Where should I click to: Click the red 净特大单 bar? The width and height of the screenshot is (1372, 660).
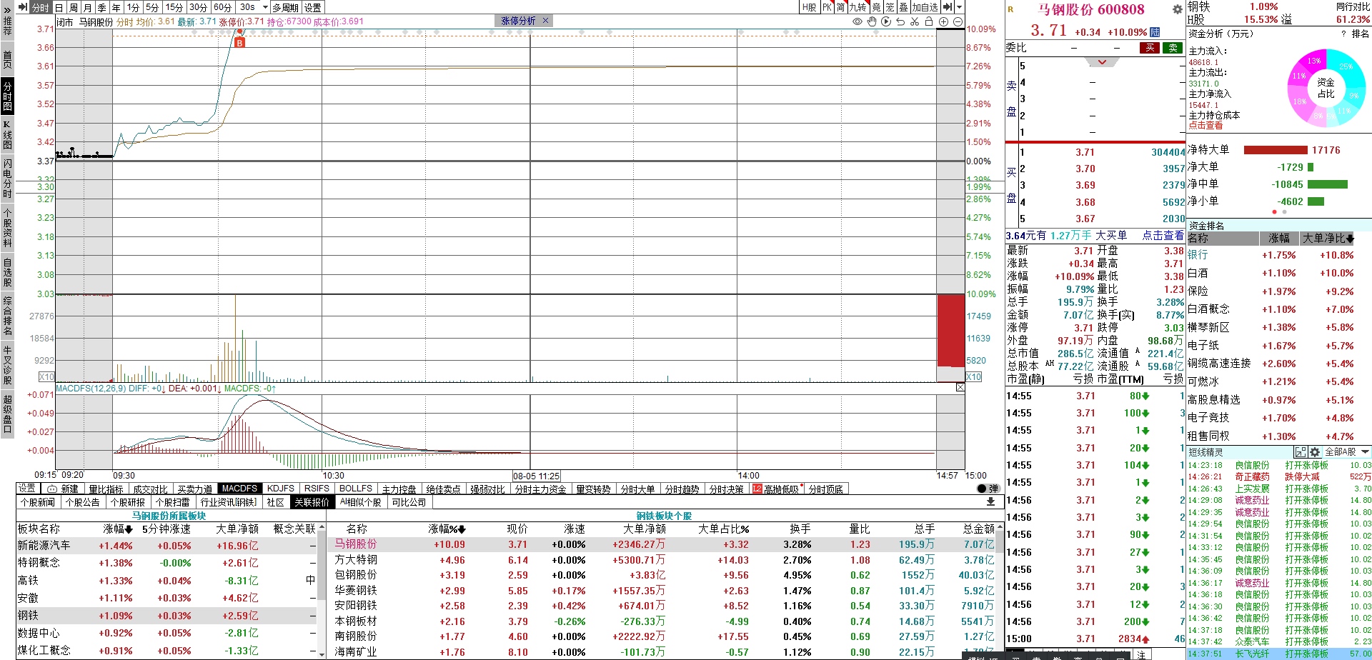[1276, 150]
